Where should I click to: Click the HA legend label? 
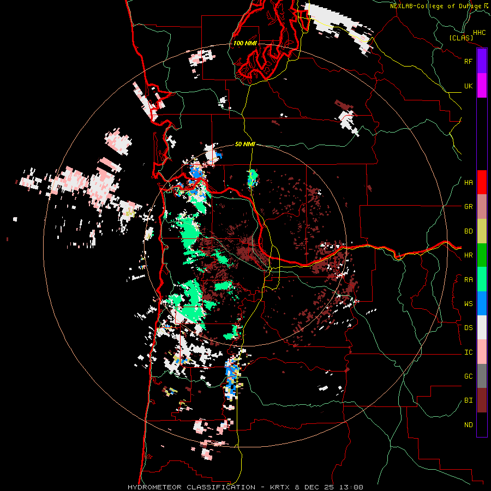point(468,183)
